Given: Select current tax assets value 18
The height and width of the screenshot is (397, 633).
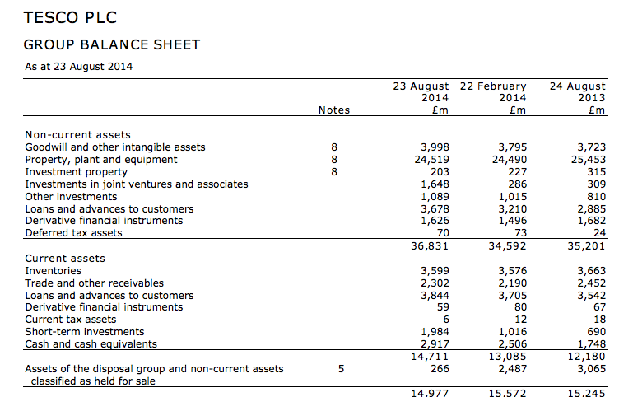Looking at the screenshot, I should [600, 320].
